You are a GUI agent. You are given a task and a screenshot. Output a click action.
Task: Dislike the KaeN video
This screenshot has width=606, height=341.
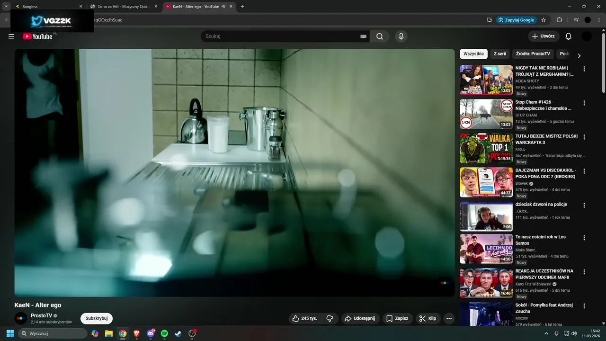click(330, 318)
